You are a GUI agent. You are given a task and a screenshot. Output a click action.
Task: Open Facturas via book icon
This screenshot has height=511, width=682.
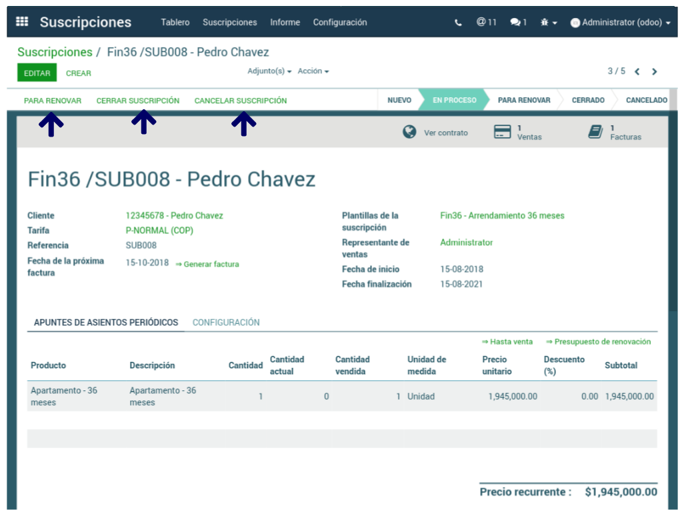595,132
